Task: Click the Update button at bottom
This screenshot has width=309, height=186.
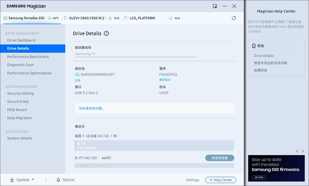Action: (x=22, y=180)
